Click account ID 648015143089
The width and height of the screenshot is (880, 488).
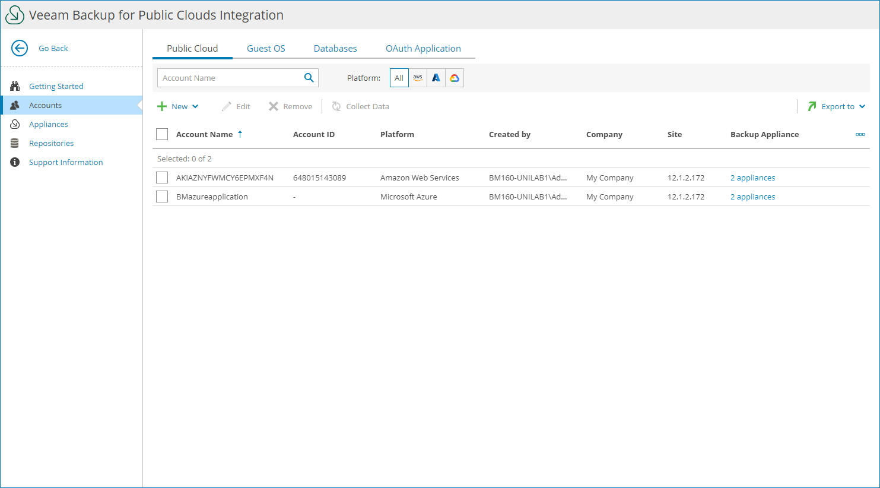coord(319,178)
